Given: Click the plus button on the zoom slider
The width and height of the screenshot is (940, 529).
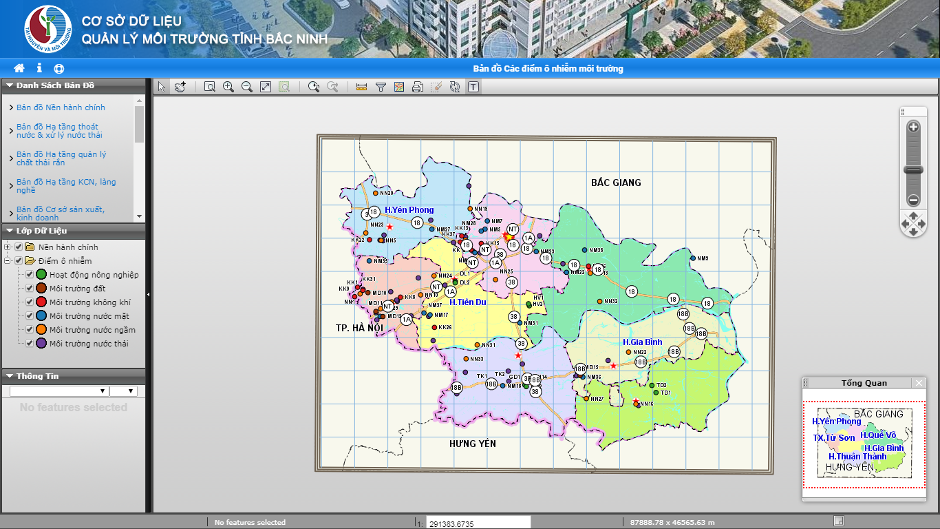Looking at the screenshot, I should pos(913,127).
